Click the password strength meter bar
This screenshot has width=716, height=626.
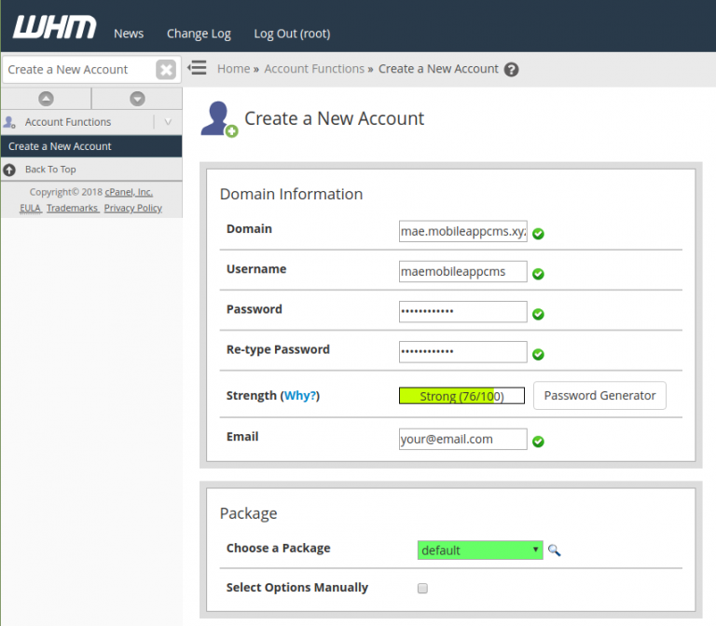[x=461, y=396]
